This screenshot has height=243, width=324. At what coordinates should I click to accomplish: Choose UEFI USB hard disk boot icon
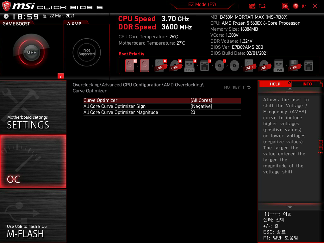[x=160, y=65]
